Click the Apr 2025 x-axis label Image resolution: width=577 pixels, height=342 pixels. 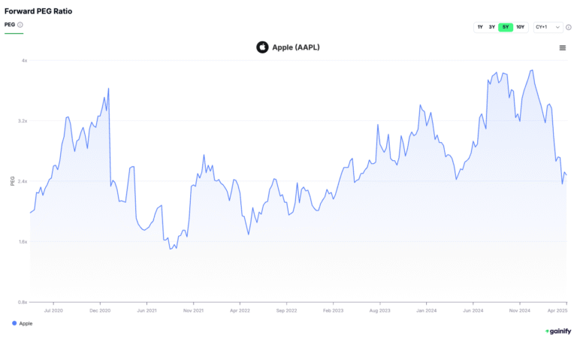pyautogui.click(x=557, y=310)
